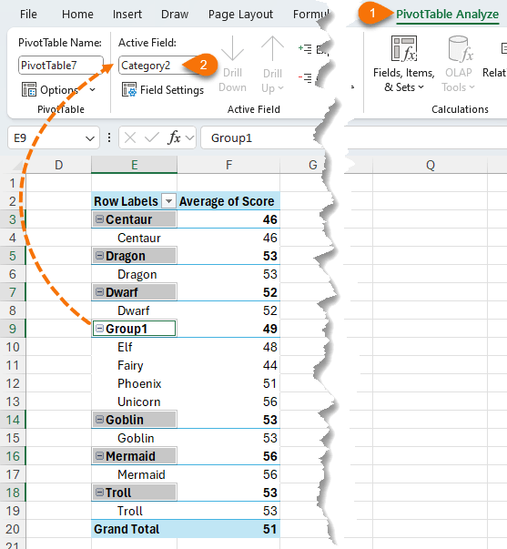Collapse the Centaur group
Viewport: 507px width, 549px height.
click(x=100, y=219)
